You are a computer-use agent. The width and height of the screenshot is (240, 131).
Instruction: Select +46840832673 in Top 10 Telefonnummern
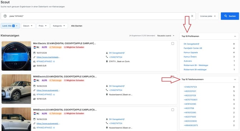click(191, 125)
